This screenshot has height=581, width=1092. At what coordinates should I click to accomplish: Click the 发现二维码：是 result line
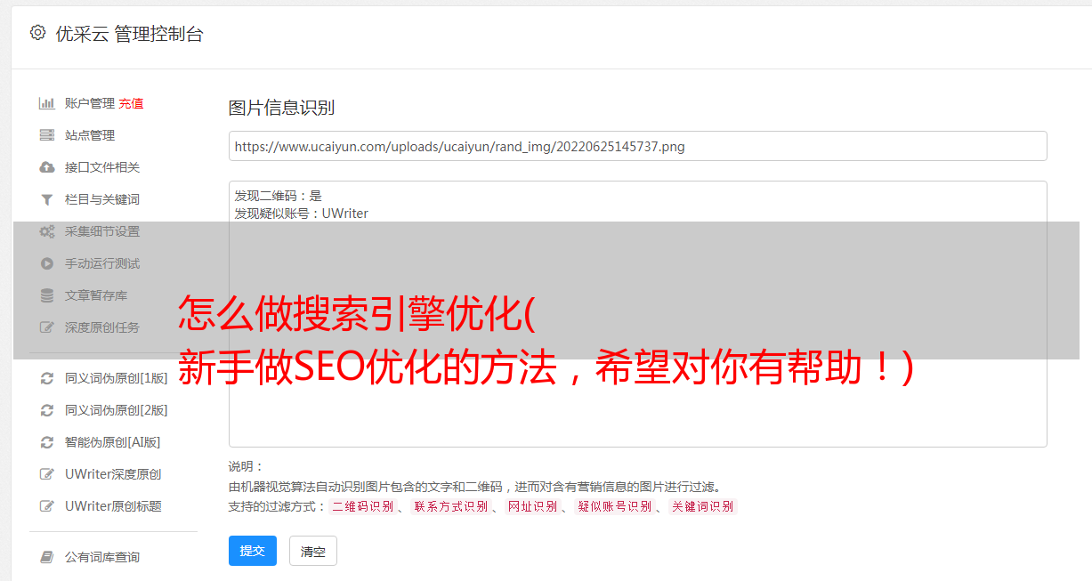point(279,196)
